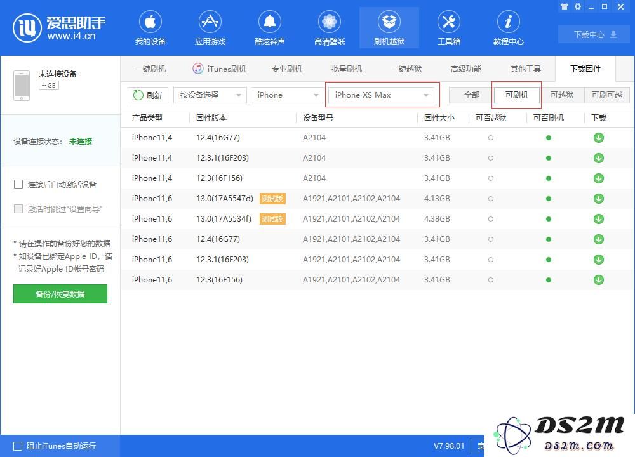Select the 全部 filter button
Viewport: 635px width, 457px height.
471,95
